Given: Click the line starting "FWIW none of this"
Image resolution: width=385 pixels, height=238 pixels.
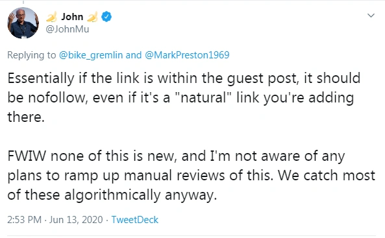Looking at the screenshot, I should coord(176,156).
